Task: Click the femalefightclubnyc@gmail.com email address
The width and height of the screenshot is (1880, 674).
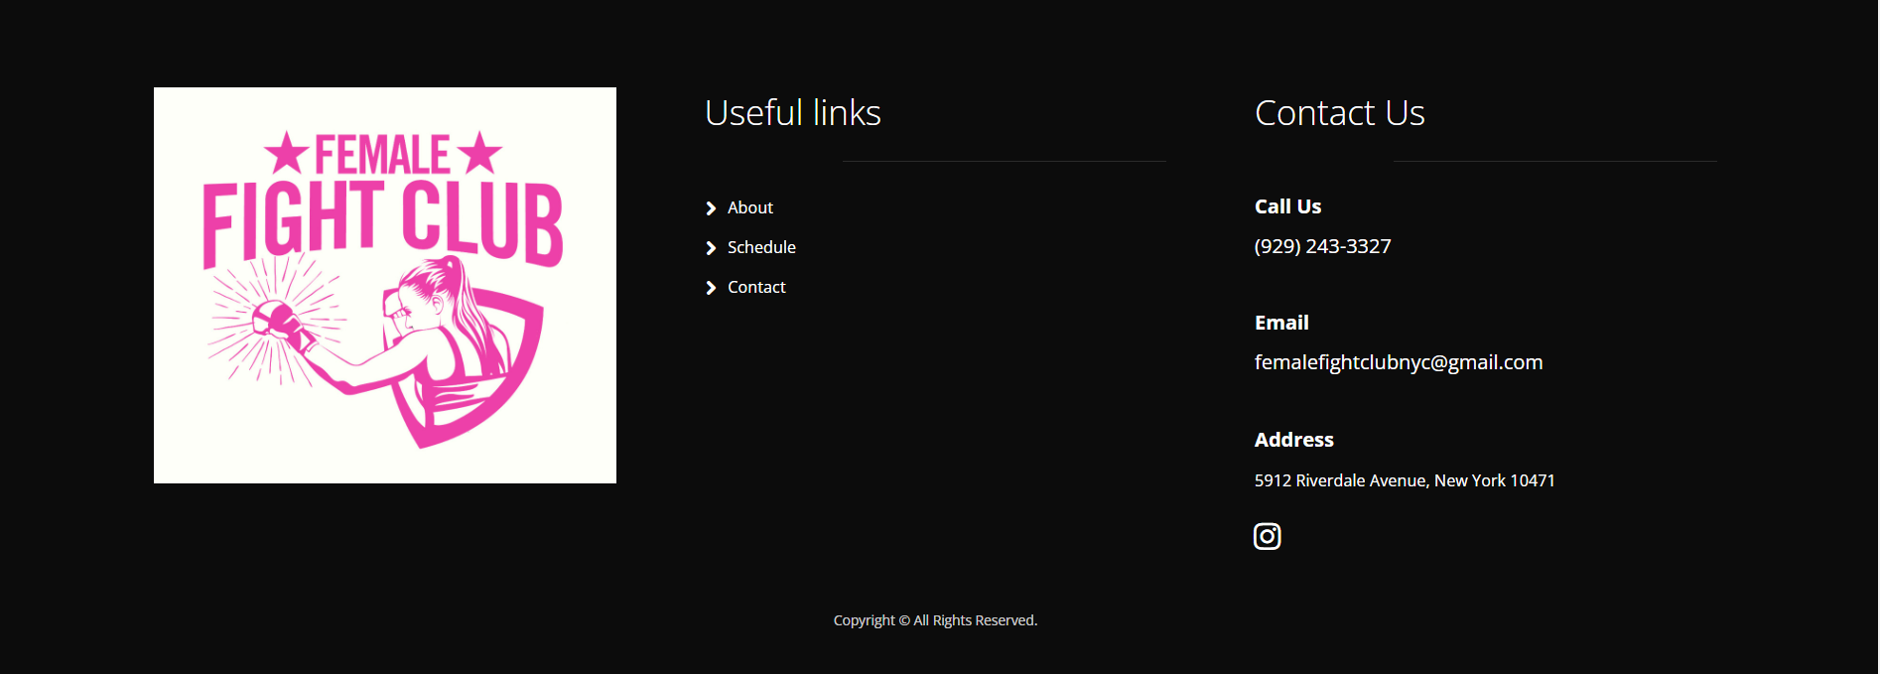Action: [x=1399, y=362]
